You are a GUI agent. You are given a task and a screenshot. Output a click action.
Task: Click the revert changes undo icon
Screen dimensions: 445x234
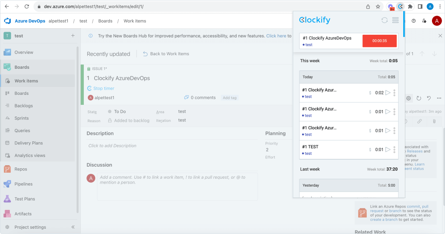pyautogui.click(x=429, y=98)
